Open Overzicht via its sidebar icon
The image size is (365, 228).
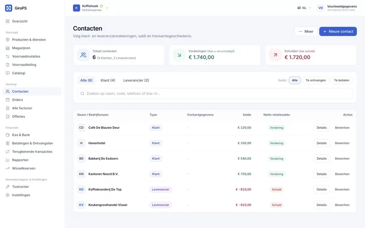[8, 21]
